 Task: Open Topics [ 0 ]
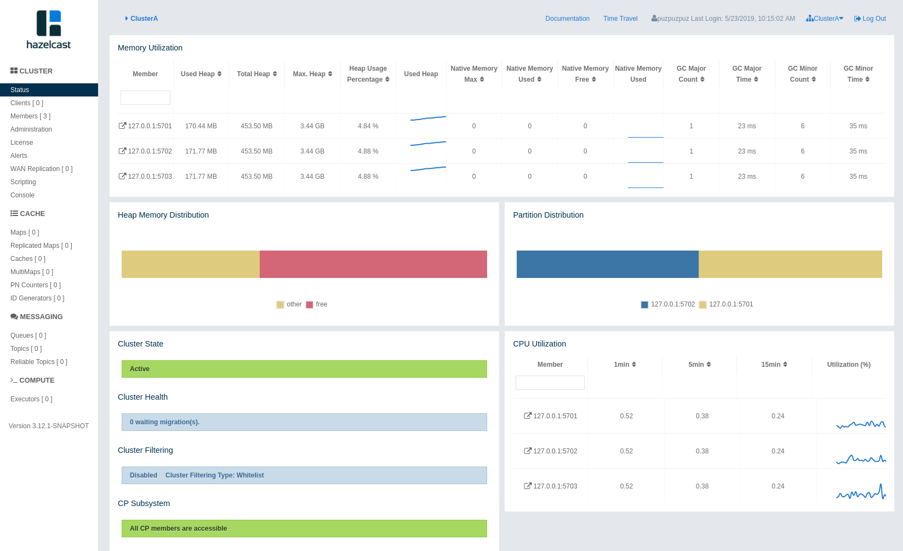26,349
